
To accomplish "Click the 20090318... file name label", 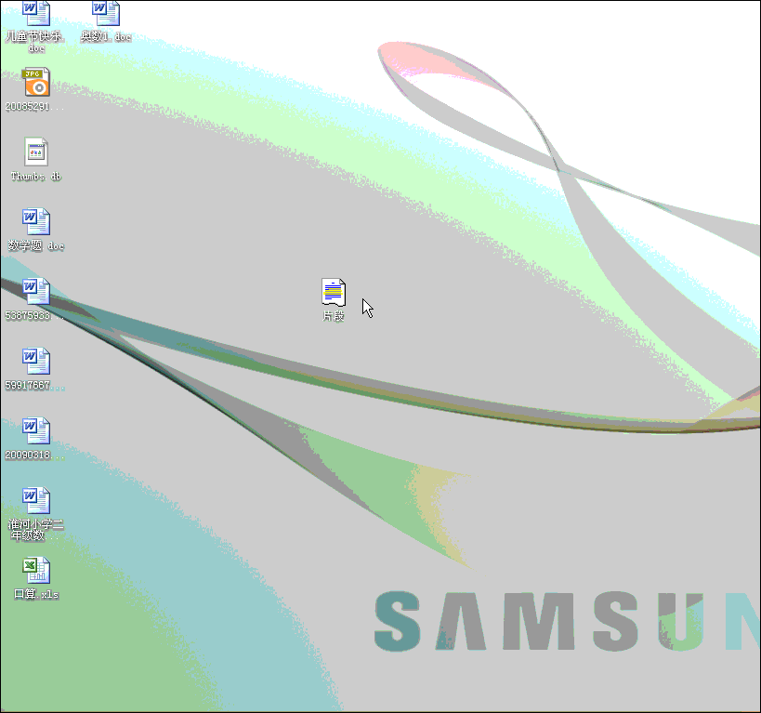I will coord(34,455).
